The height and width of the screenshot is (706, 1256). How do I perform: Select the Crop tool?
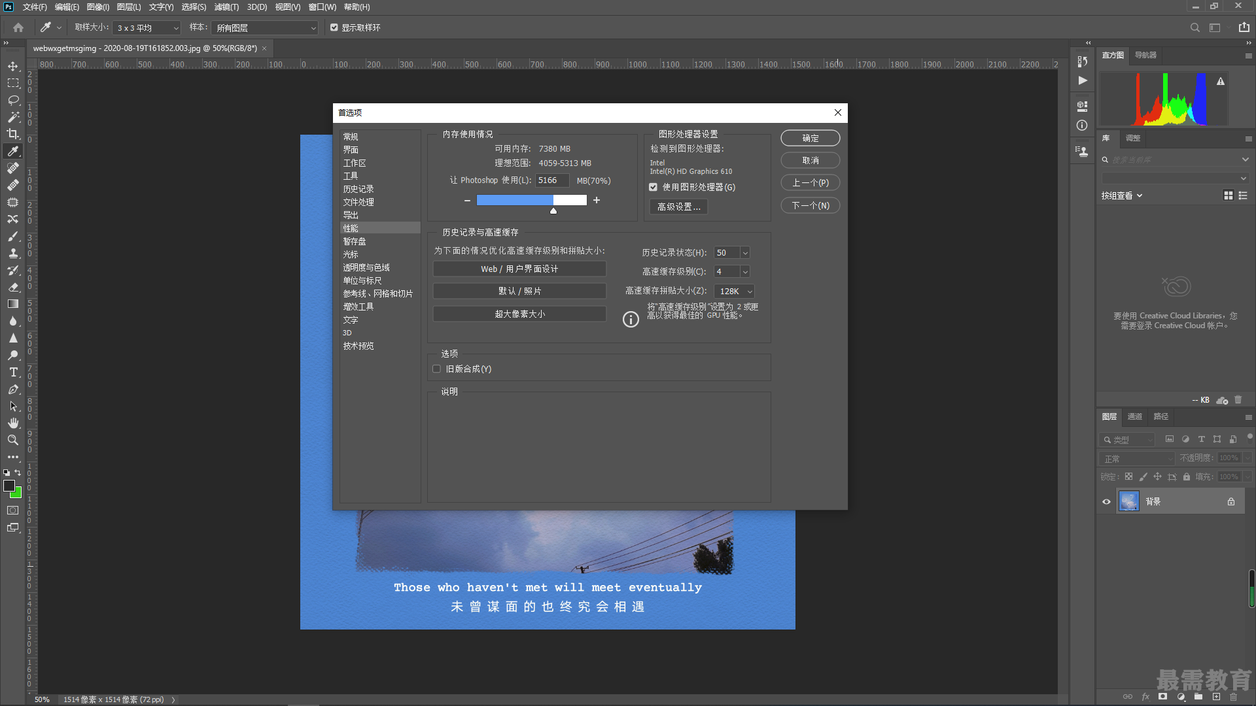12,134
